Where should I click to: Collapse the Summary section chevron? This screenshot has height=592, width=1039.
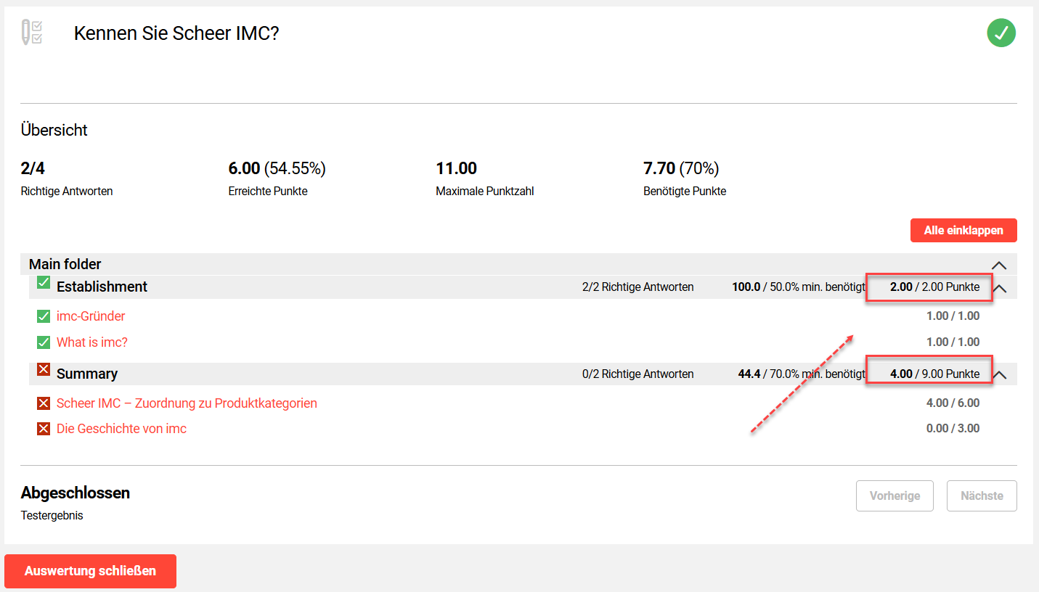[1000, 375]
